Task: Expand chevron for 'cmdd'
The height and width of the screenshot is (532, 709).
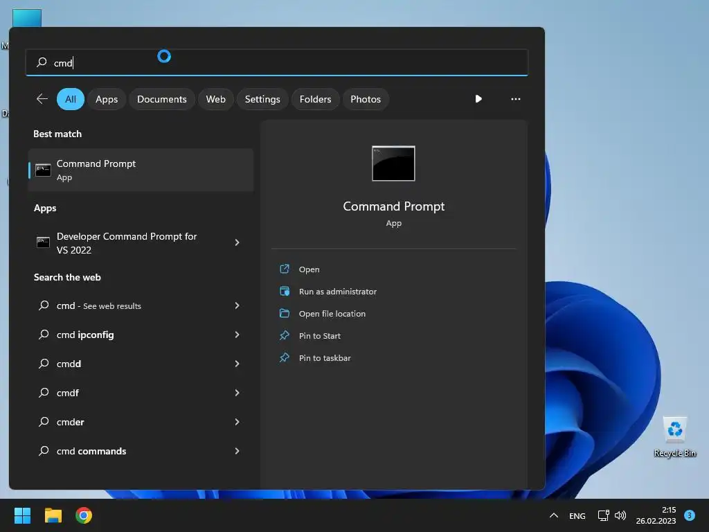Action: tap(237, 364)
